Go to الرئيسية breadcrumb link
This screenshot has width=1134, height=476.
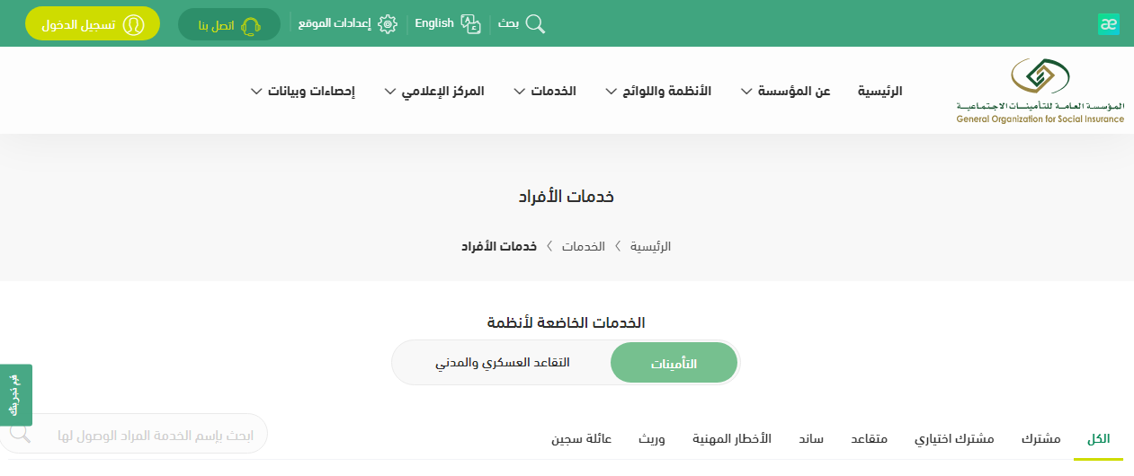coord(650,246)
